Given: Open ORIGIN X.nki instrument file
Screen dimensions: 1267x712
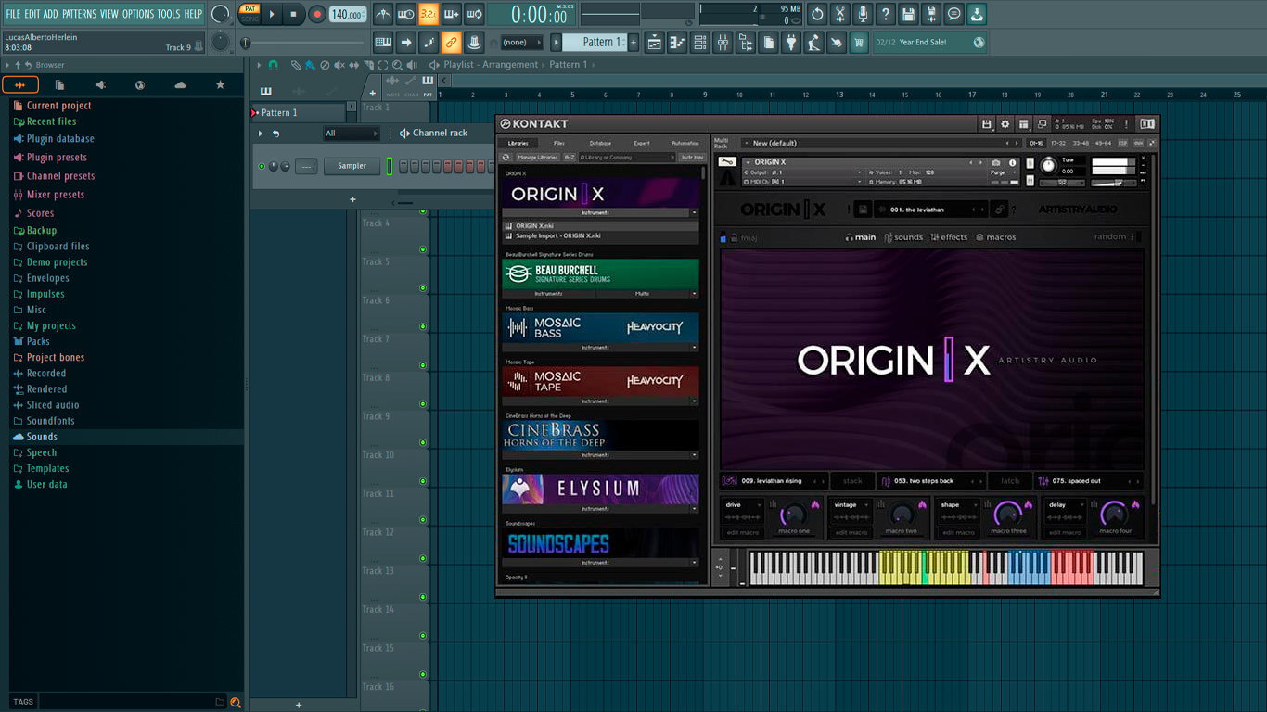Looking at the screenshot, I should click(x=600, y=226).
